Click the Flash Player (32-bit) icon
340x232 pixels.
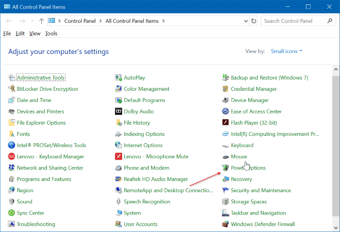tap(225, 123)
